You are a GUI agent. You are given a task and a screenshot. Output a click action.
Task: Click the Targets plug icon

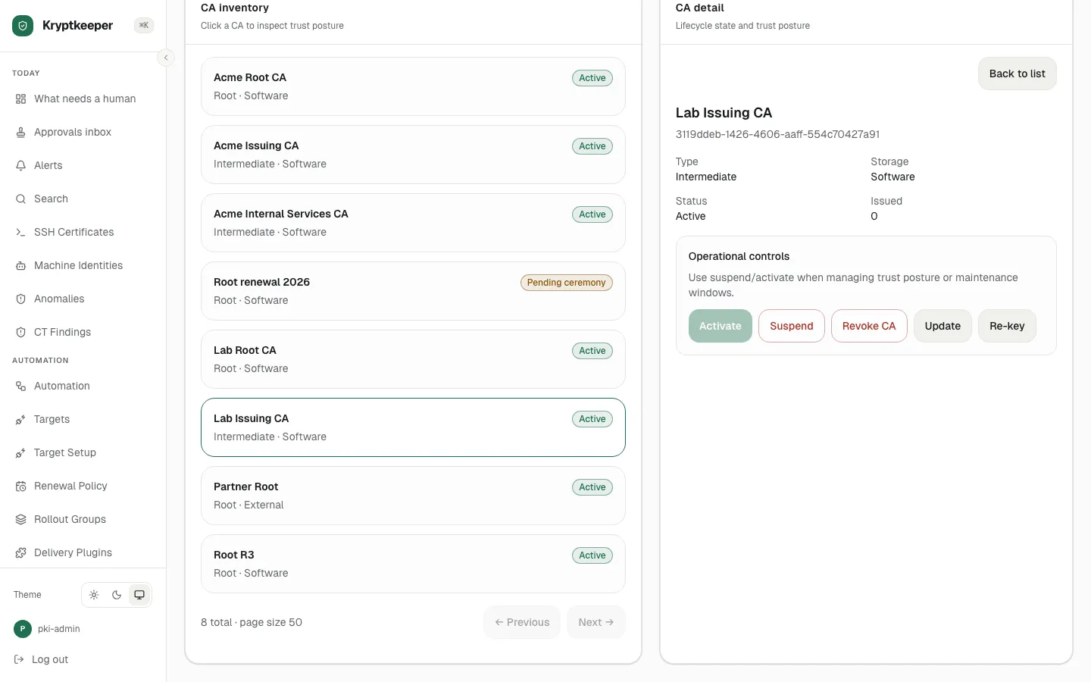pyautogui.click(x=20, y=420)
